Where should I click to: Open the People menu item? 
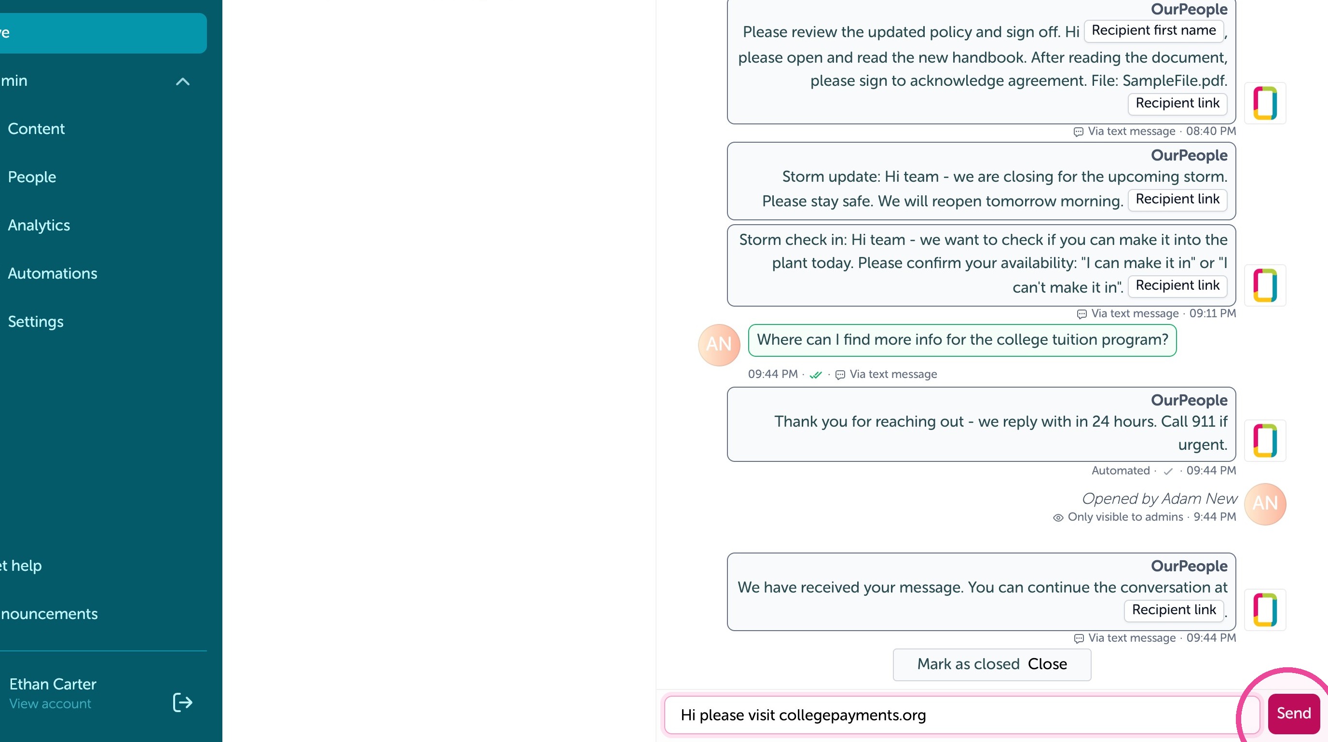(32, 177)
